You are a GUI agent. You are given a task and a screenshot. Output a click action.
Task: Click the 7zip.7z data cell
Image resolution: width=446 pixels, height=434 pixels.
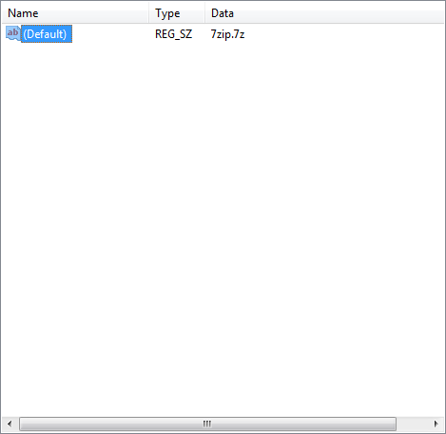pyautogui.click(x=227, y=34)
